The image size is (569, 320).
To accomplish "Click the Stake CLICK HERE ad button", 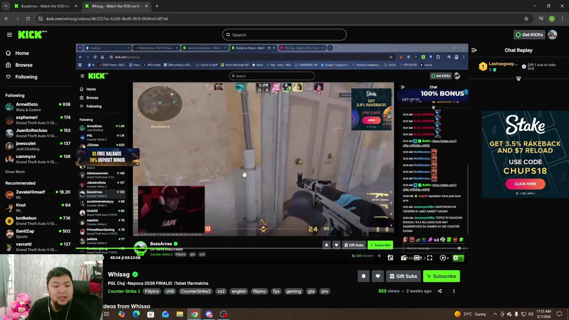I will point(525,184).
